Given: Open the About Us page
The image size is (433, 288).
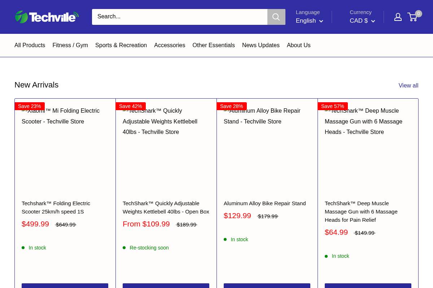Looking at the screenshot, I should (x=298, y=45).
